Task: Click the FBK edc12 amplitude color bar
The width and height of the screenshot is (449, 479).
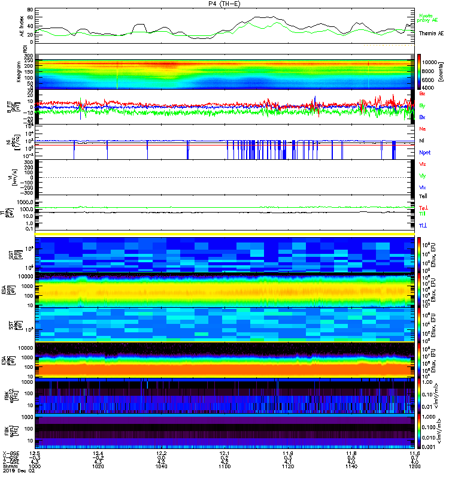Action: tap(420, 396)
